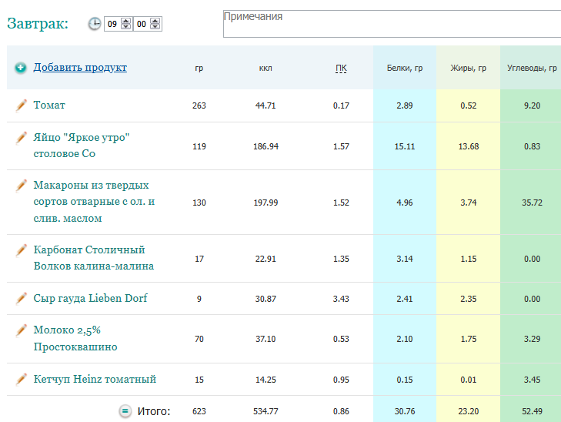Select egg fat value 13.68
Image resolution: width=561 pixels, height=422 pixels.
coord(469,146)
